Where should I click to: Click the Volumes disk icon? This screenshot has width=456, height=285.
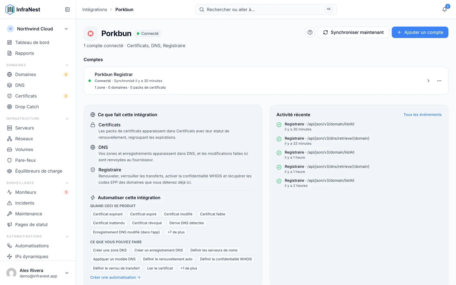[9, 149]
